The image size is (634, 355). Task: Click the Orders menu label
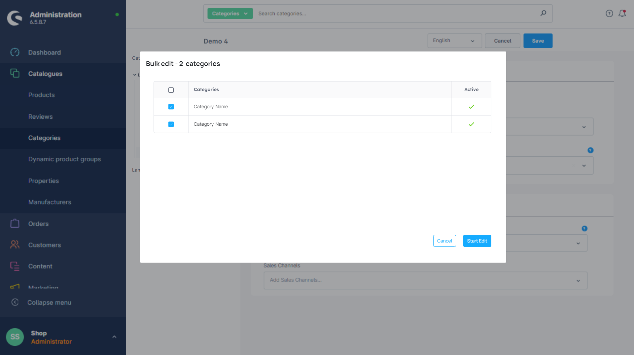pos(38,224)
